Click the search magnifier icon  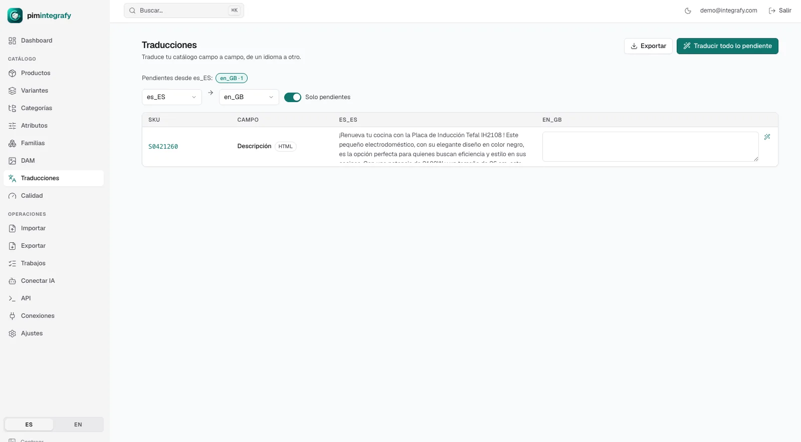[132, 11]
